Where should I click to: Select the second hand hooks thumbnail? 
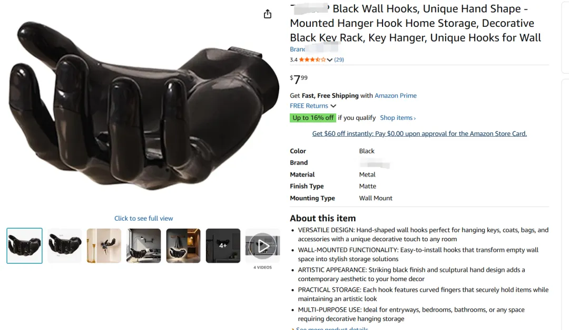(x=64, y=246)
